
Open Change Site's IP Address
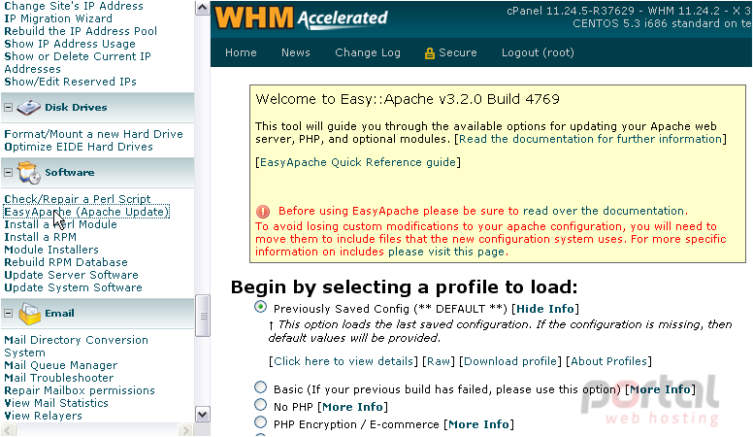74,6
